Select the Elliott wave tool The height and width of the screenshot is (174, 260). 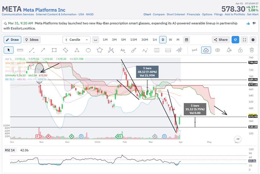(x=145, y=50)
